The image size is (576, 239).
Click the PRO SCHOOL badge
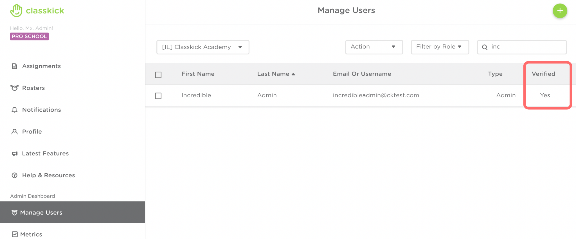pyautogui.click(x=29, y=36)
